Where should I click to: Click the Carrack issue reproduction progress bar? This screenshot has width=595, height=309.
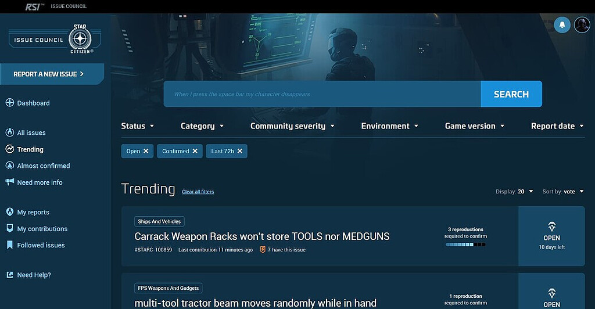[465, 245]
